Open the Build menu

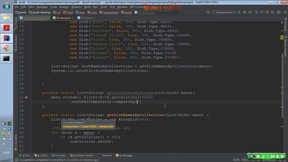click(x=87, y=7)
